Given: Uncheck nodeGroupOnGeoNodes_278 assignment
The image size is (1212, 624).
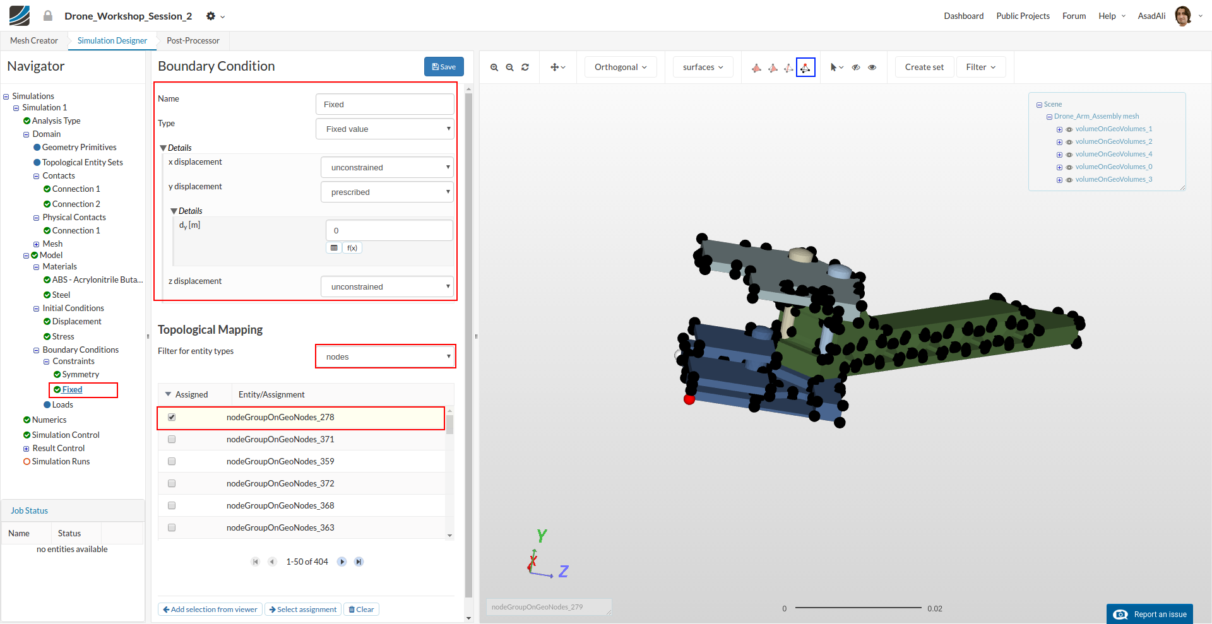Looking at the screenshot, I should point(172,417).
